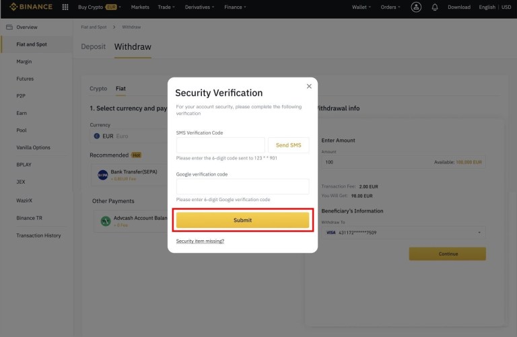This screenshot has width=517, height=337.
Task: Open the Security item missing link
Action: (200, 241)
